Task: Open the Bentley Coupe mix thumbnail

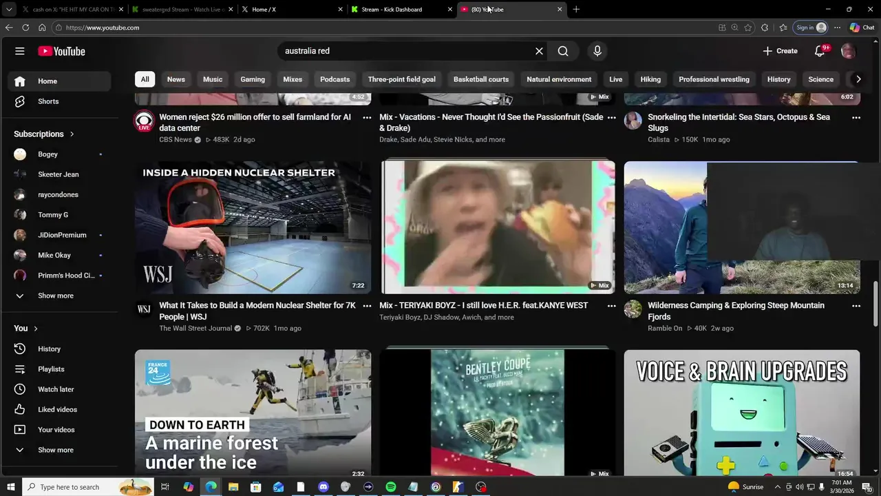Action: 497,413
